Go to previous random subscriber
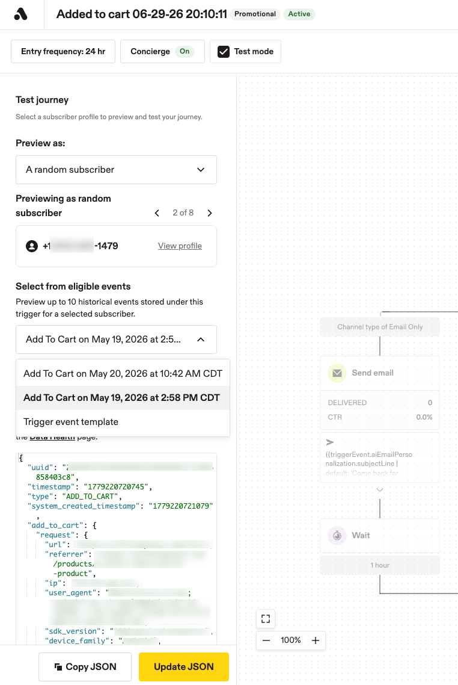The height and width of the screenshot is (685, 458). (157, 212)
